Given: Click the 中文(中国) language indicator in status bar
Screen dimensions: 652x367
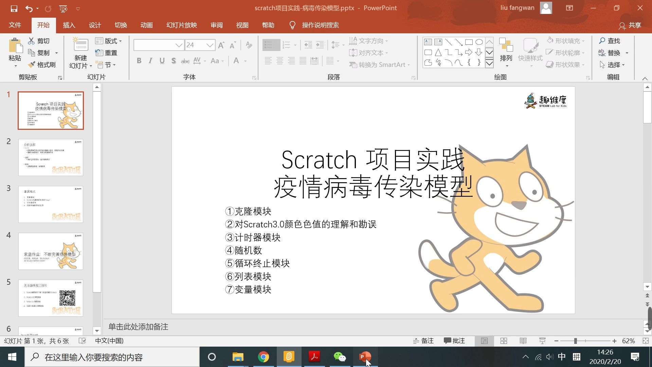Looking at the screenshot, I should [x=109, y=341].
